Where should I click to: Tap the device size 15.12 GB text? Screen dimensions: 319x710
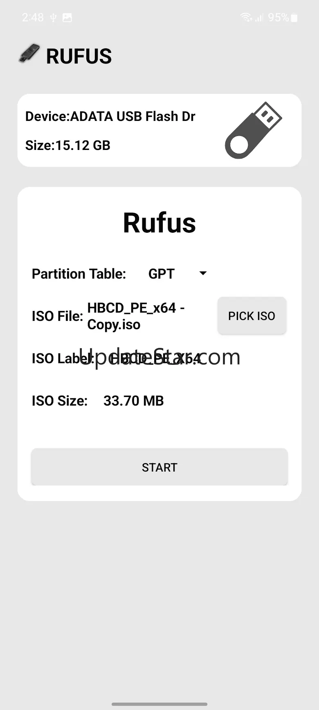click(x=68, y=145)
